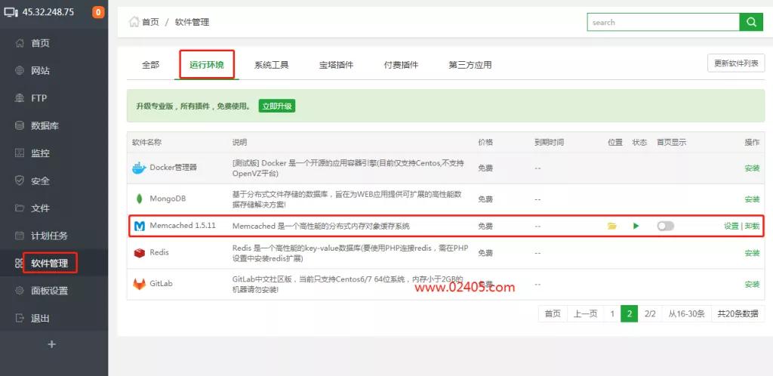Image resolution: width=773 pixels, height=376 pixels.
Task: Click the 软件名称 column header
Action: [147, 143]
